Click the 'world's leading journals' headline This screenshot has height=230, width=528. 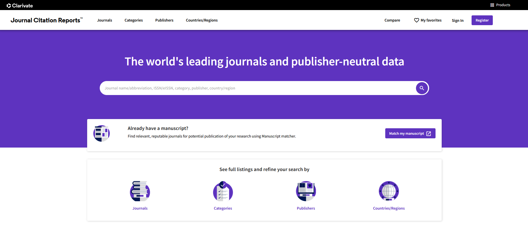click(264, 61)
